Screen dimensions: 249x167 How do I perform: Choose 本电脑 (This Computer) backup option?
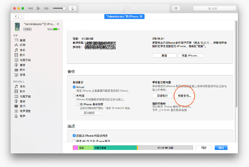click(74, 96)
